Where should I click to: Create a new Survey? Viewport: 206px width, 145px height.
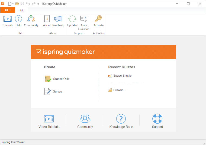[53, 92]
